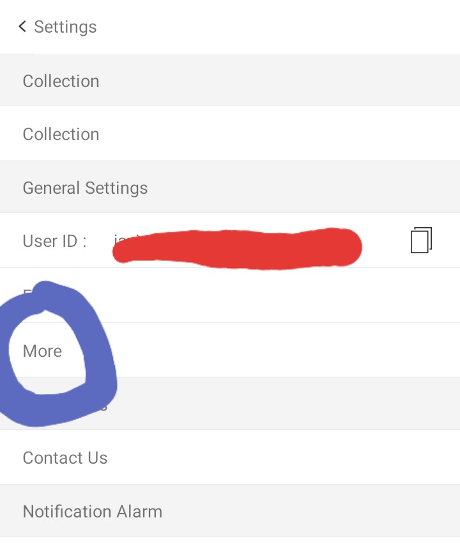Copy the User ID with the copy icon
460x543 pixels.
(421, 240)
